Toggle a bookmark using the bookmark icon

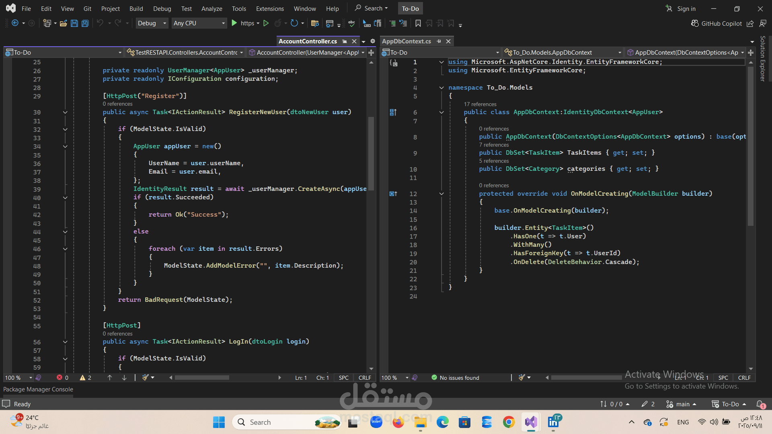pos(418,23)
